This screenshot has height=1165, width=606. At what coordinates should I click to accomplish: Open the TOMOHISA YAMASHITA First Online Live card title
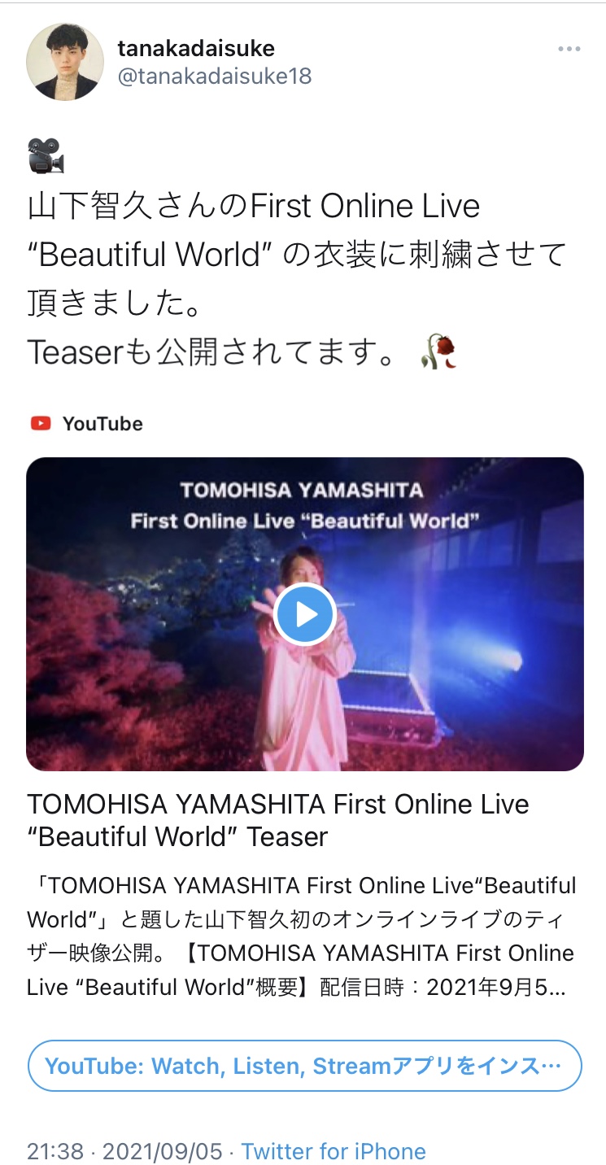click(x=278, y=820)
